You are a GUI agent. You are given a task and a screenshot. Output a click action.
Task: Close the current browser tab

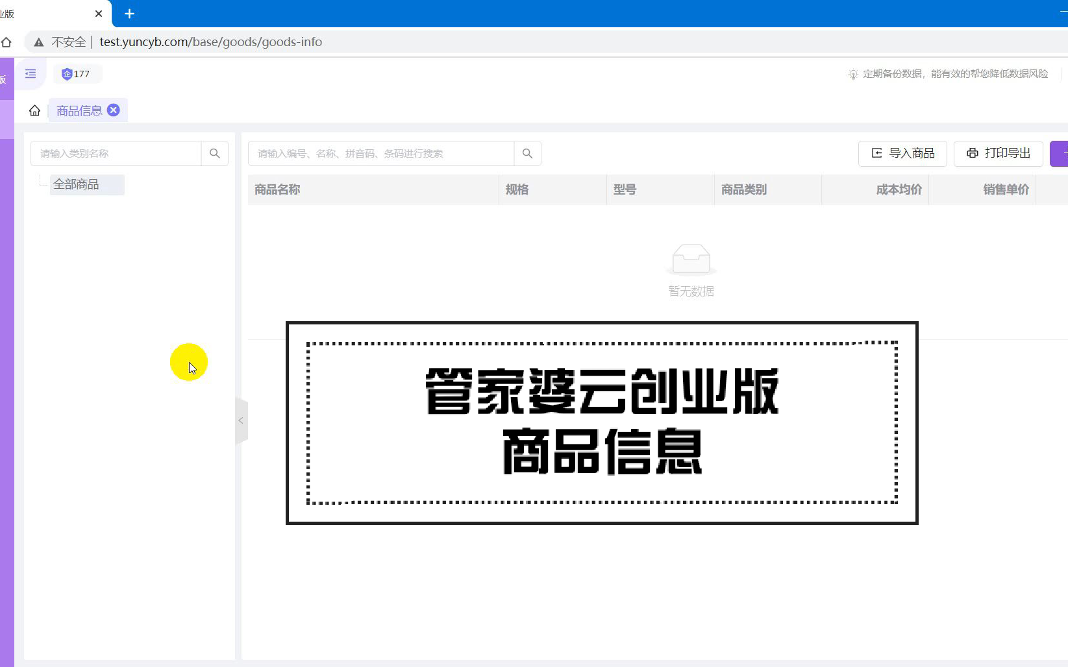point(99,14)
